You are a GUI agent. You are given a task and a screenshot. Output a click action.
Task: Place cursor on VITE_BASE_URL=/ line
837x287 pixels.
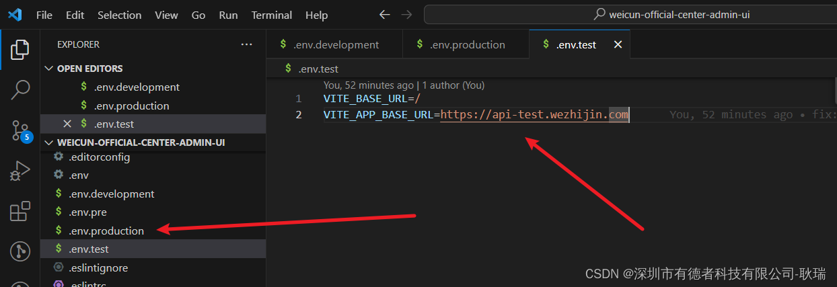(x=372, y=99)
